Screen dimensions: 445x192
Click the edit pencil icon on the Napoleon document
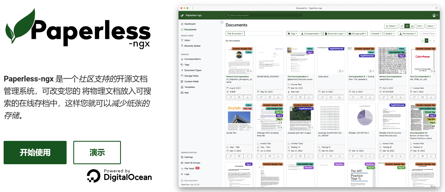231,97
